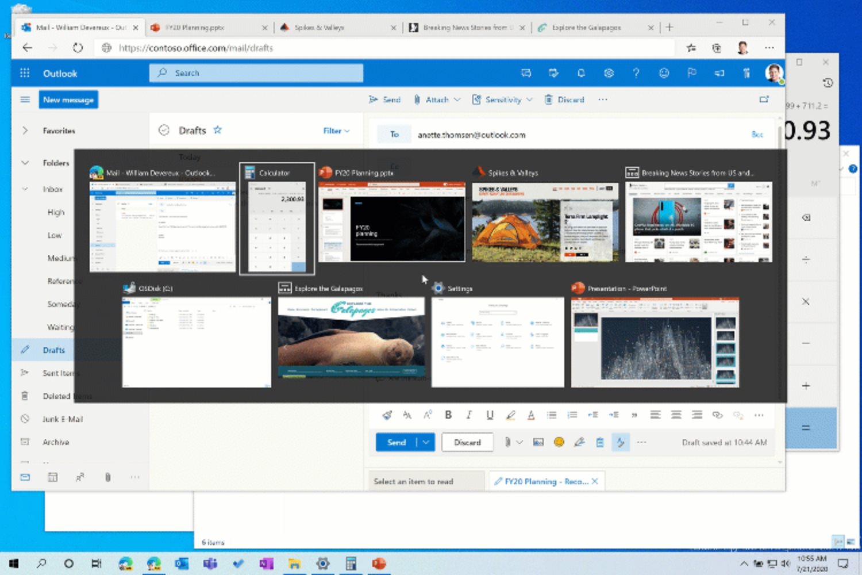The image size is (862, 575).
Task: Collapse the Folders section
Action: [25, 163]
